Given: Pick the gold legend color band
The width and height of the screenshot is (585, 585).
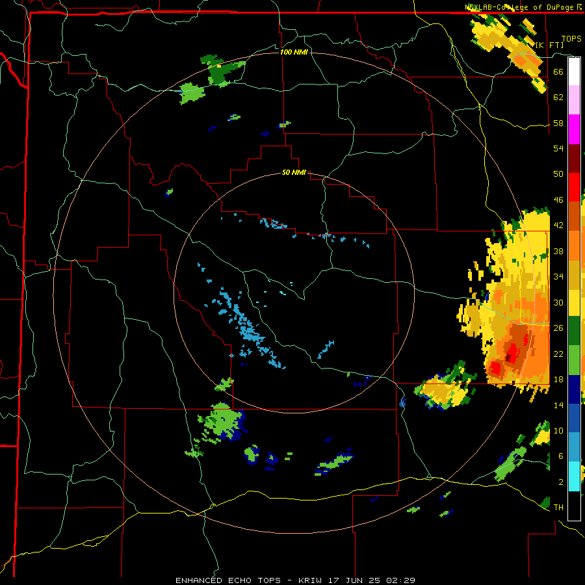Looking at the screenshot, I should (574, 275).
